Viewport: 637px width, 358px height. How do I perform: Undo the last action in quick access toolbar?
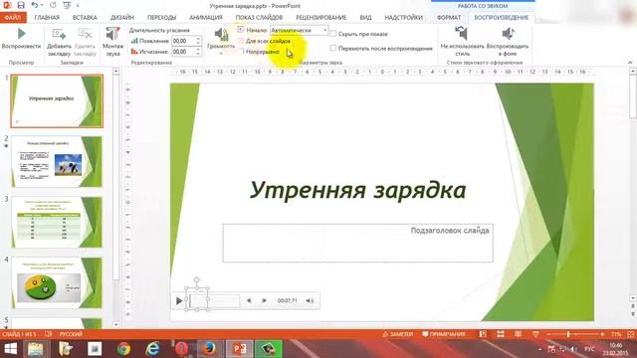tap(35, 5)
